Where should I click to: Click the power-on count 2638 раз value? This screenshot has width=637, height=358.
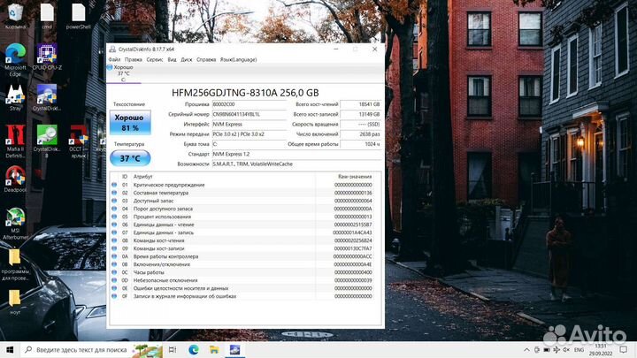[x=360, y=134]
